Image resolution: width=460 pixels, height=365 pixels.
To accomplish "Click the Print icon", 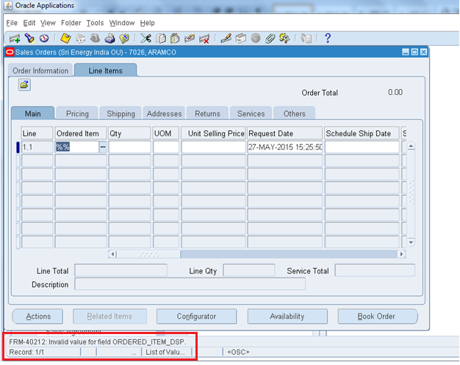I will [109, 38].
